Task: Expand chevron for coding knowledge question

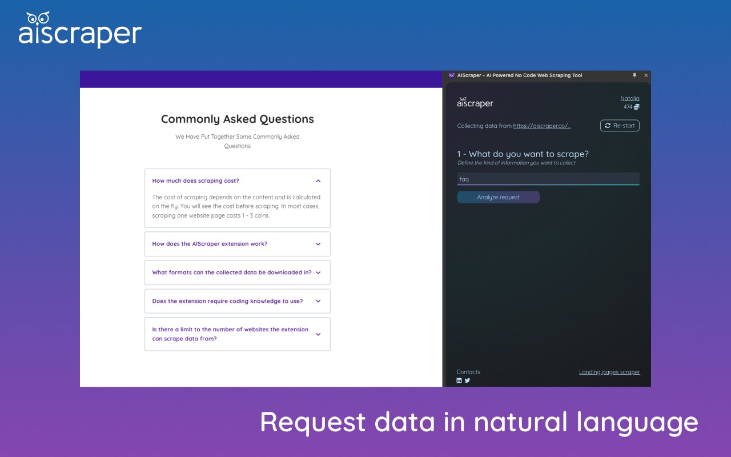Action: pyautogui.click(x=318, y=301)
